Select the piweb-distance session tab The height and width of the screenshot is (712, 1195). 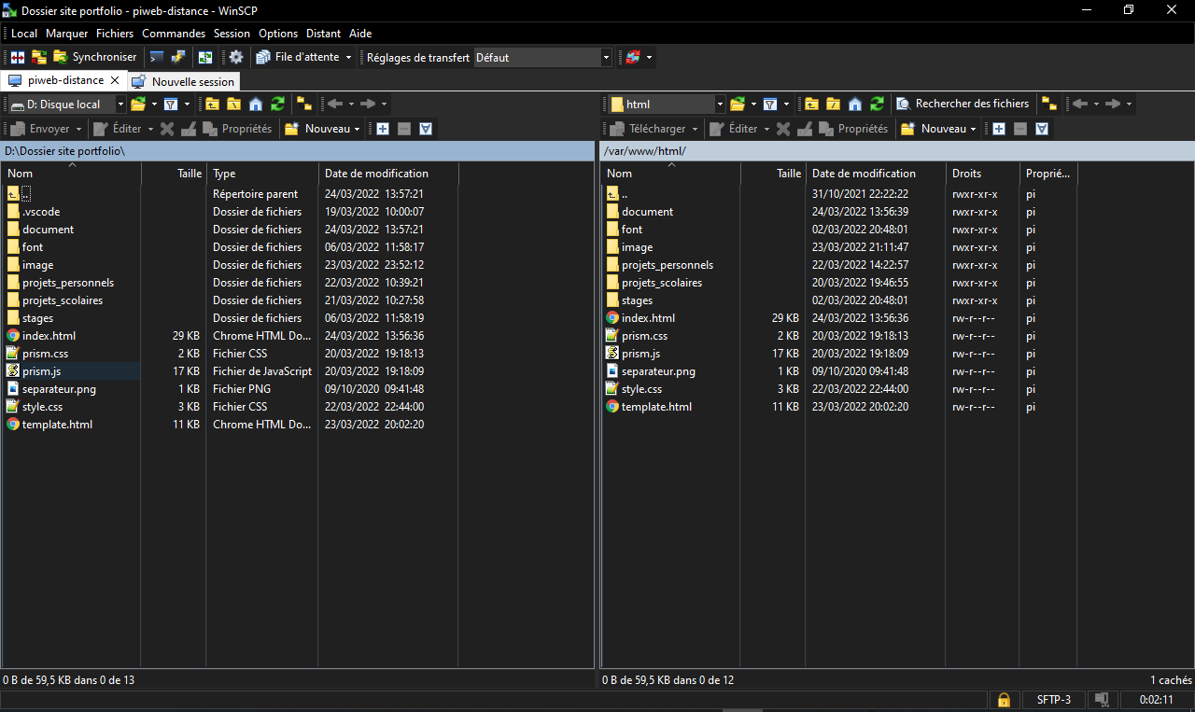(x=64, y=80)
